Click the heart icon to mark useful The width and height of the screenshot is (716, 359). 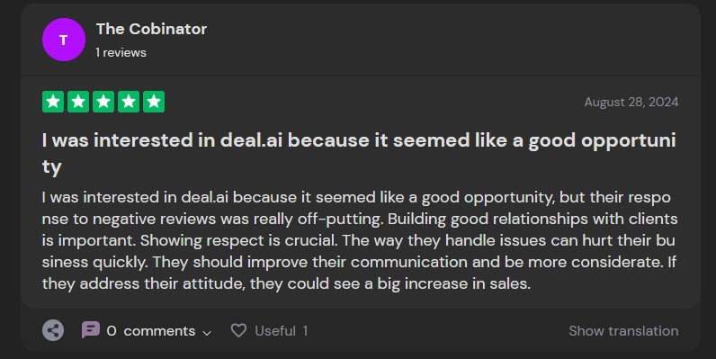point(238,330)
